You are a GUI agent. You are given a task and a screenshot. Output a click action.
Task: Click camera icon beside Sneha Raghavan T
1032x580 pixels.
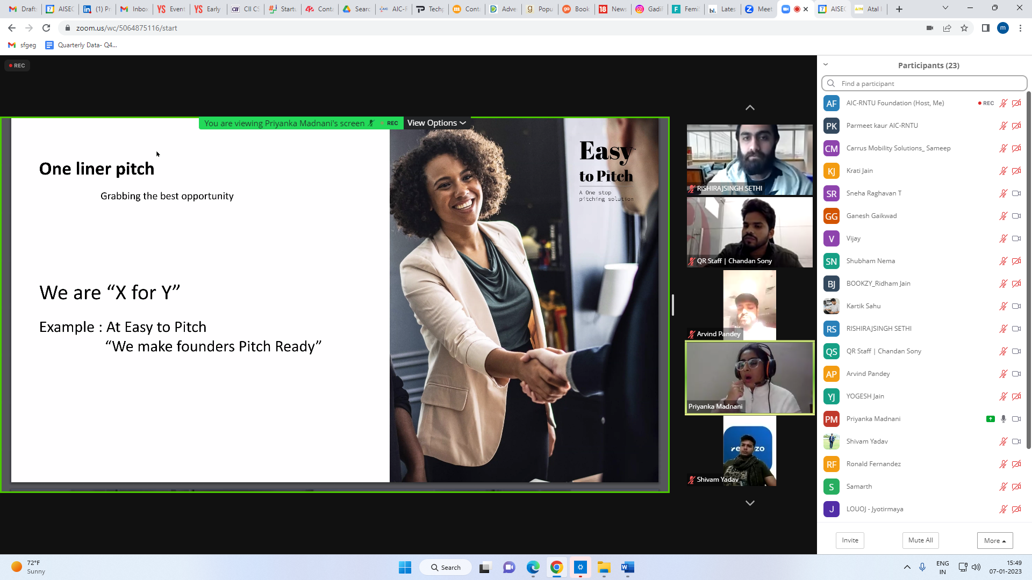point(1016,193)
